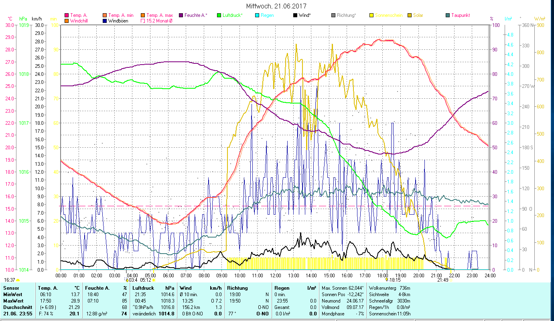Click the chart title Mittwoch, 21.06.2017
The width and height of the screenshot is (554, 321).
276,6
